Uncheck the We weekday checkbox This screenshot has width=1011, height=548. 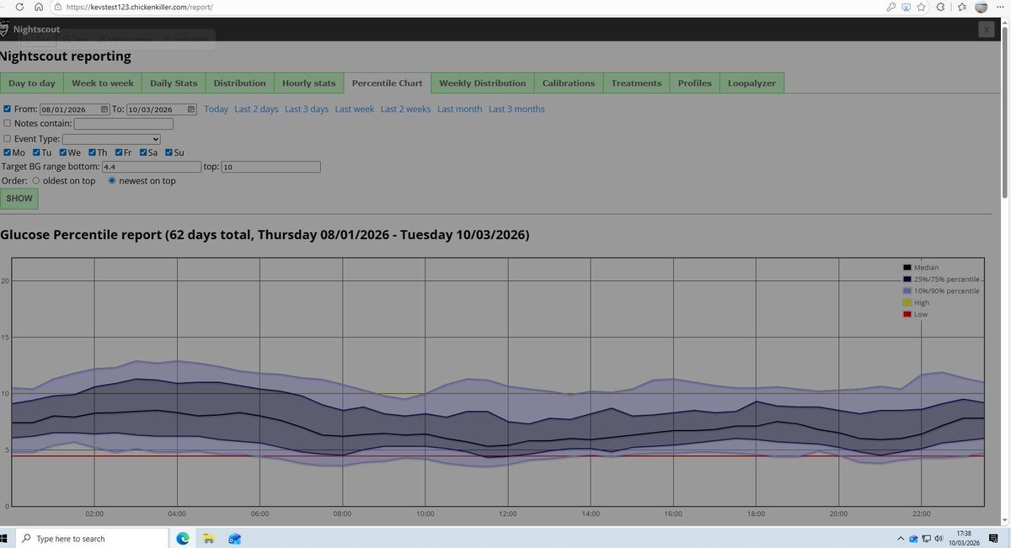point(63,152)
